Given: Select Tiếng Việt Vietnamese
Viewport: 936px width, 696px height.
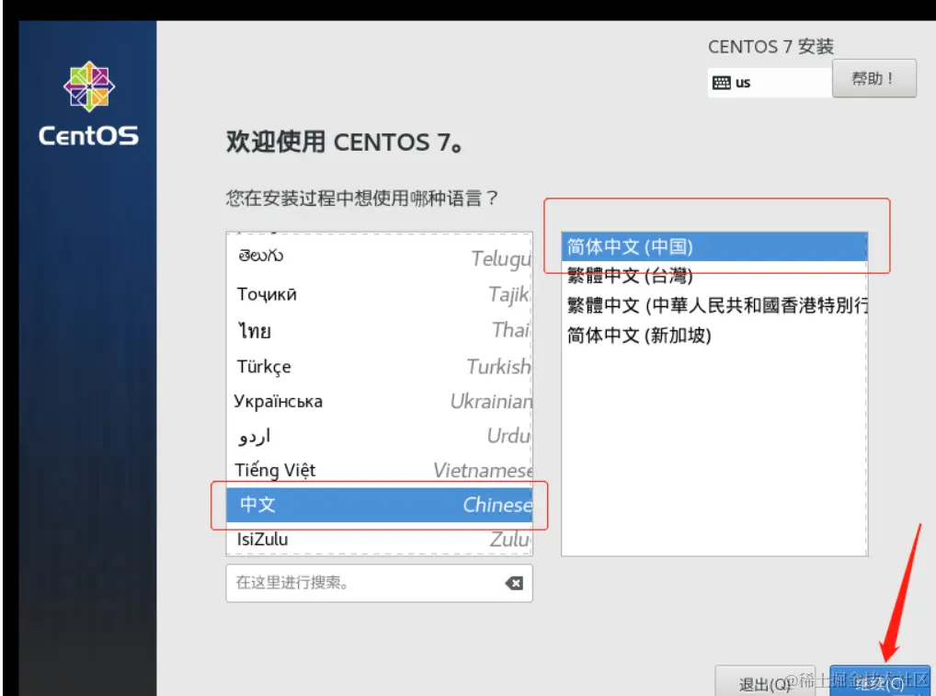Looking at the screenshot, I should pyautogui.click(x=379, y=471).
